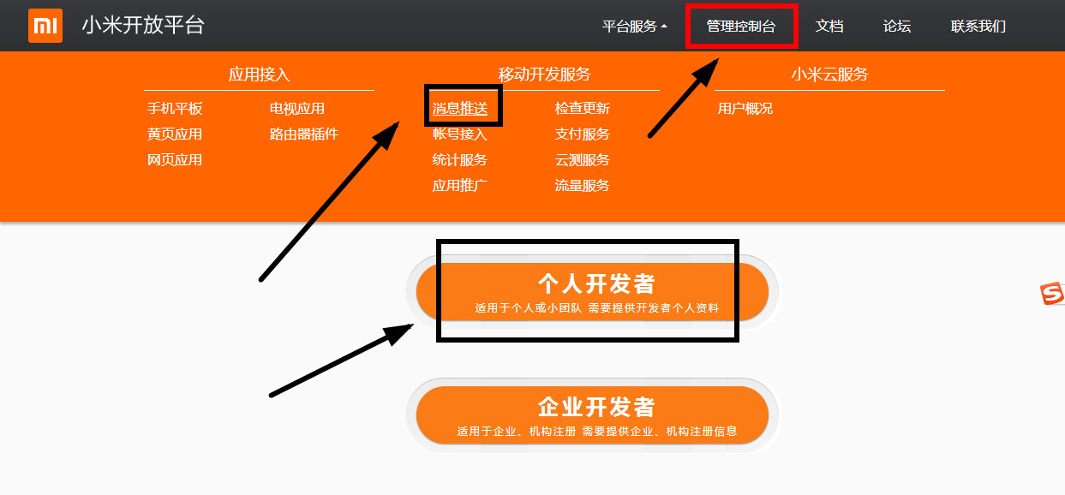This screenshot has height=495, width=1065.
Task: Open the 电视应用 link
Action: (297, 109)
